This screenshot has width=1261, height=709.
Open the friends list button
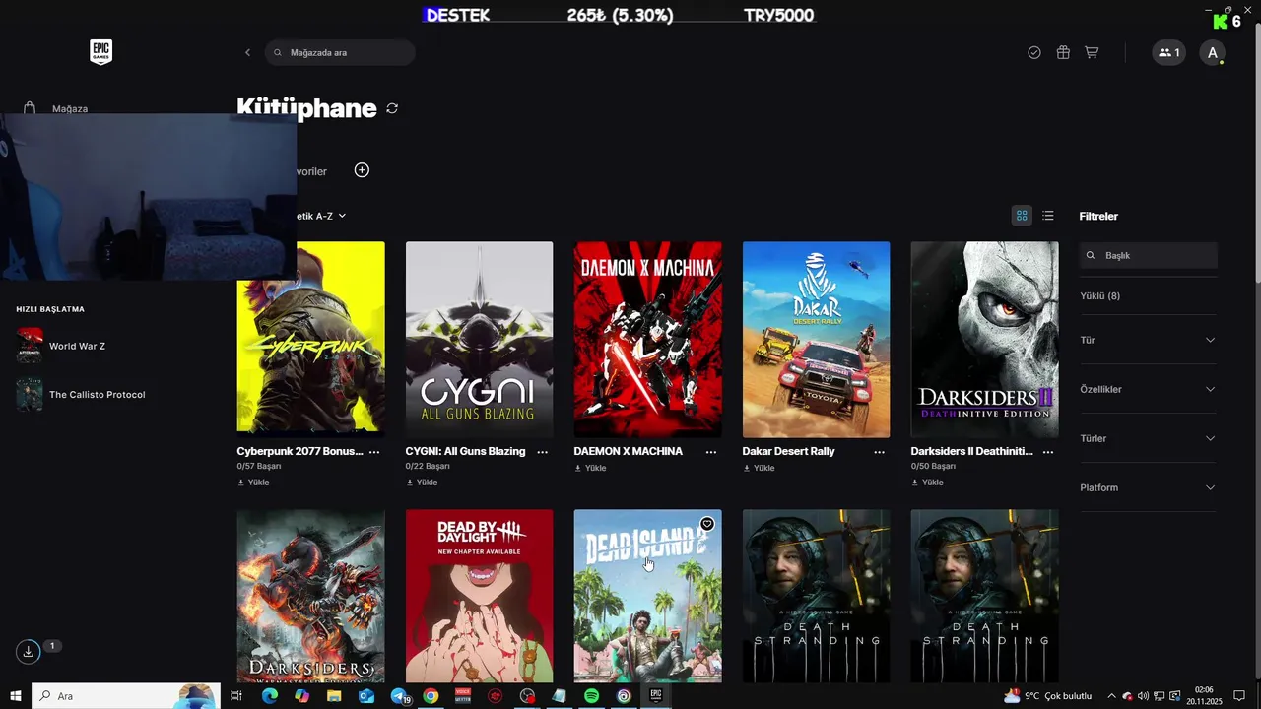point(1168,52)
